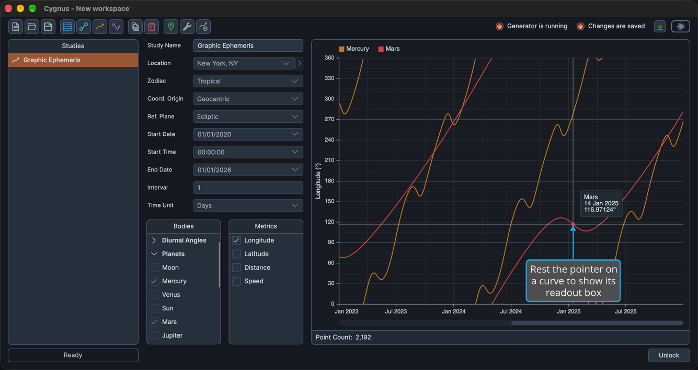This screenshot has width=698, height=370.
Task: Click the green location pin icon
Action: coord(171,27)
